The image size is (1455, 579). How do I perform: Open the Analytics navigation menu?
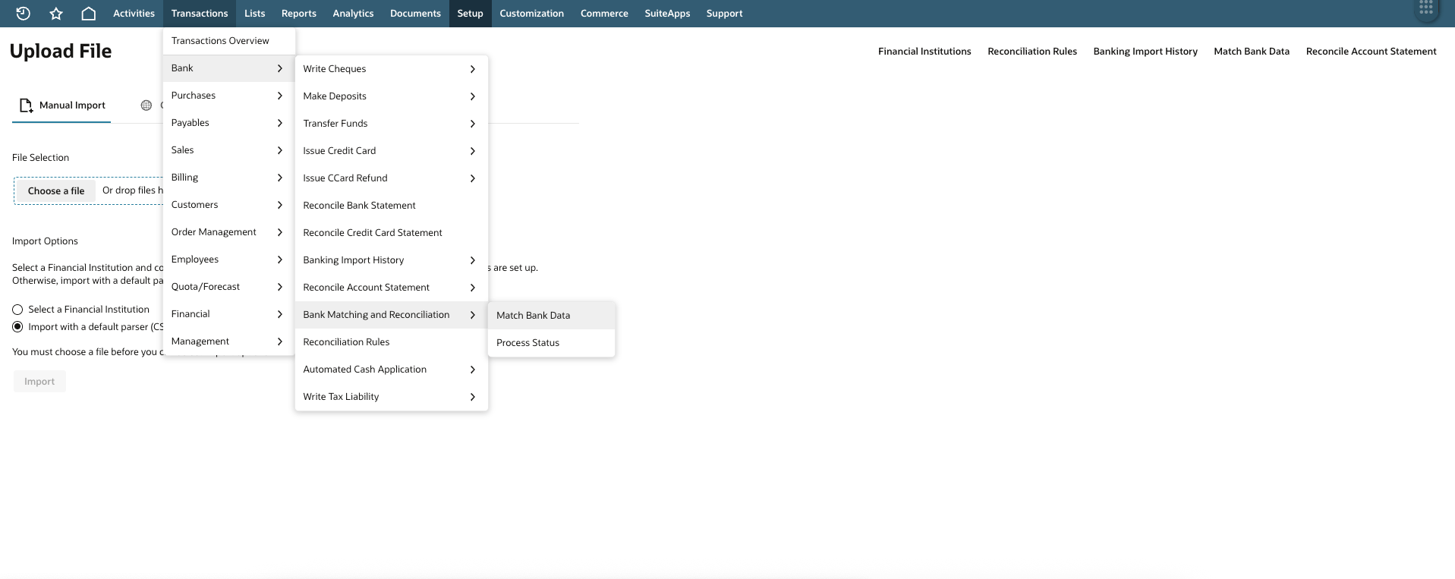(353, 14)
